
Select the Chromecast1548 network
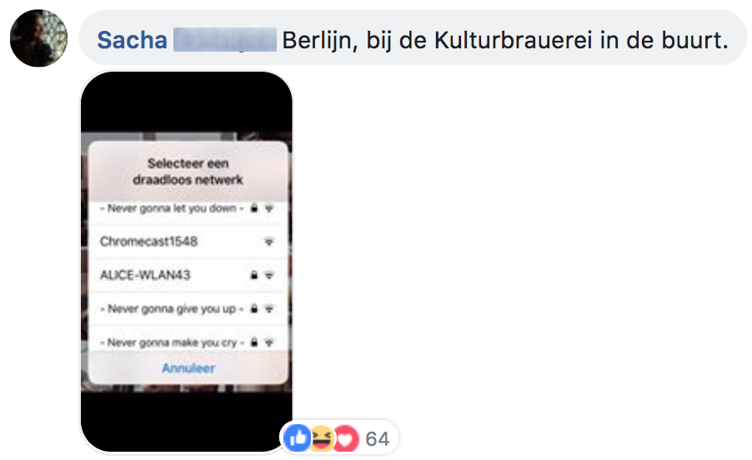pos(188,242)
